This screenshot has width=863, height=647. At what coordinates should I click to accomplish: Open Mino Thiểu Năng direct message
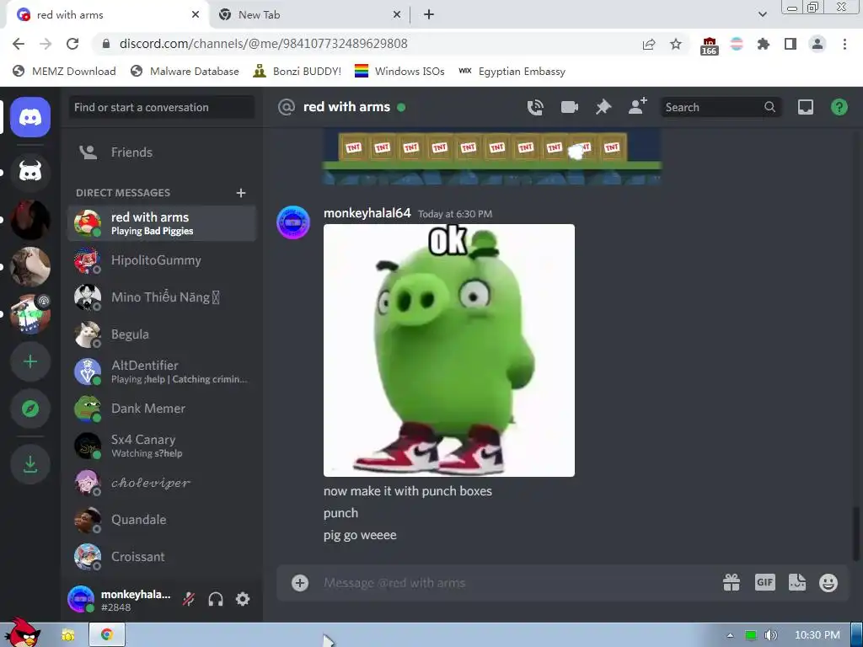[x=161, y=297]
